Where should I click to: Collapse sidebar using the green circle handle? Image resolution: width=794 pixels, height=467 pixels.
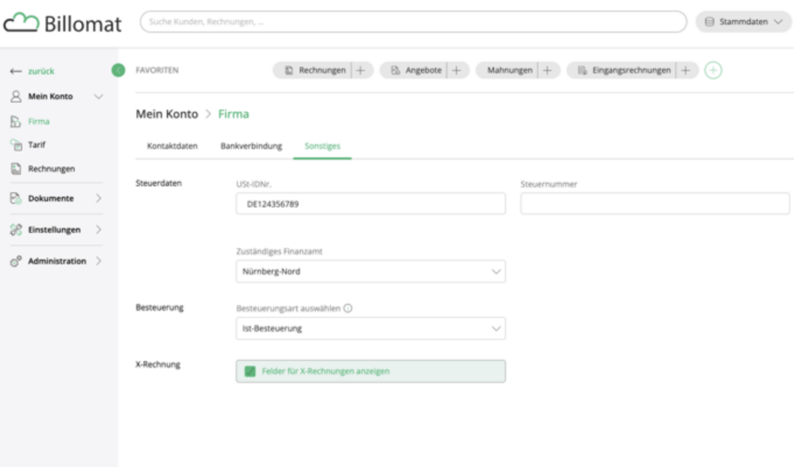tap(118, 70)
